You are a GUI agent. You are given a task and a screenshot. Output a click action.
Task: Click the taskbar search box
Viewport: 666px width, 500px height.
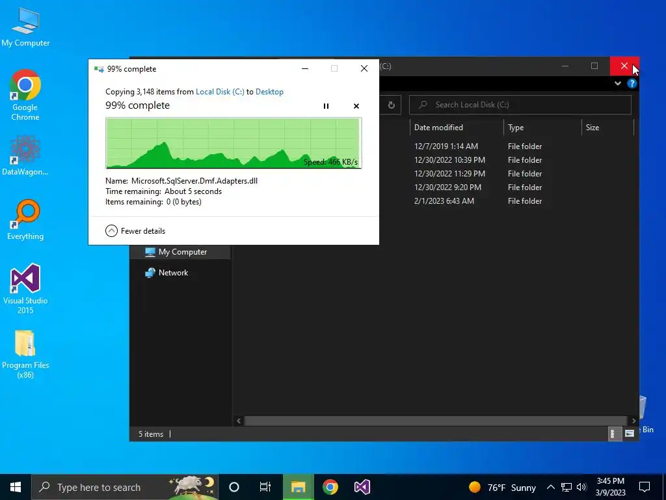125,487
